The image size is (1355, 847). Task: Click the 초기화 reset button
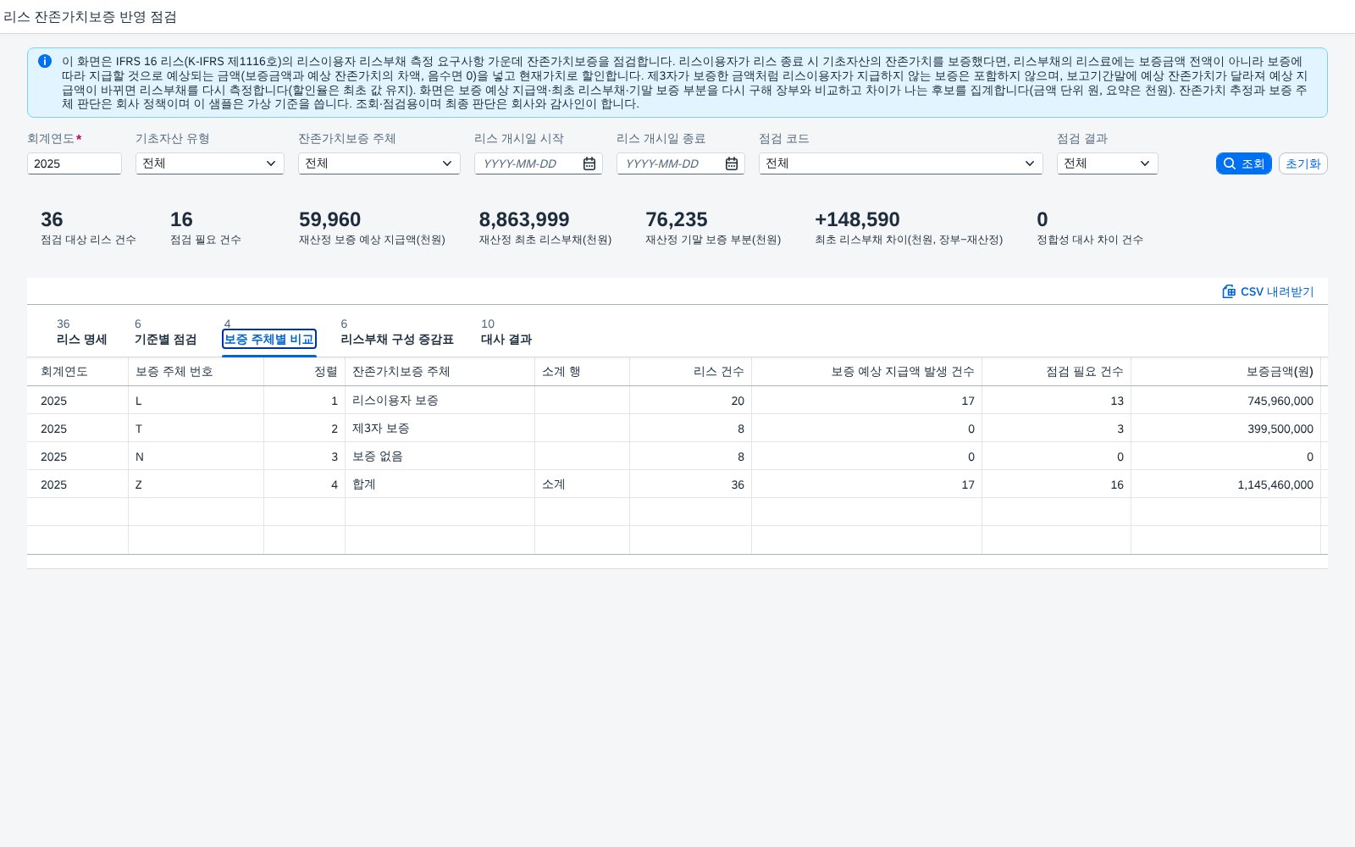1303,163
